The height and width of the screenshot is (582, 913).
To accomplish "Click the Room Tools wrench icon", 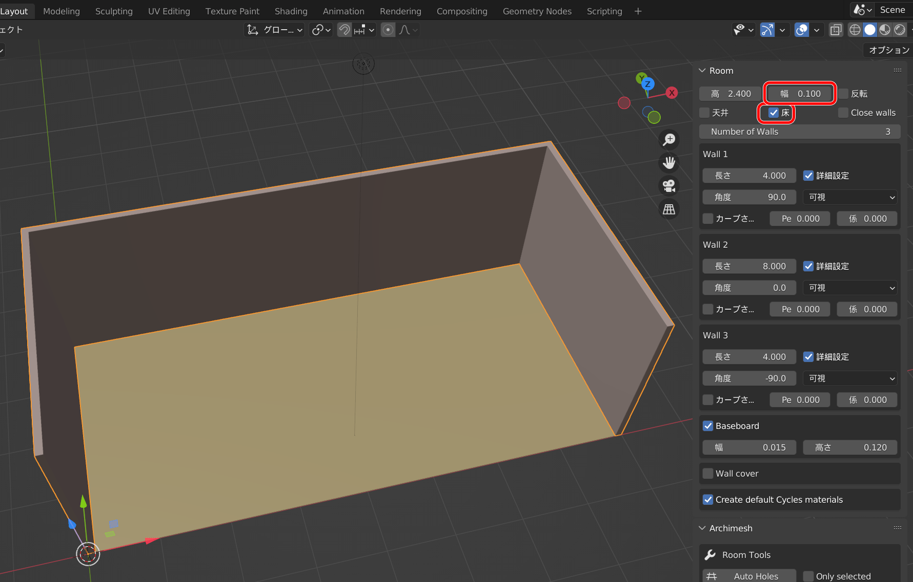I will [710, 555].
